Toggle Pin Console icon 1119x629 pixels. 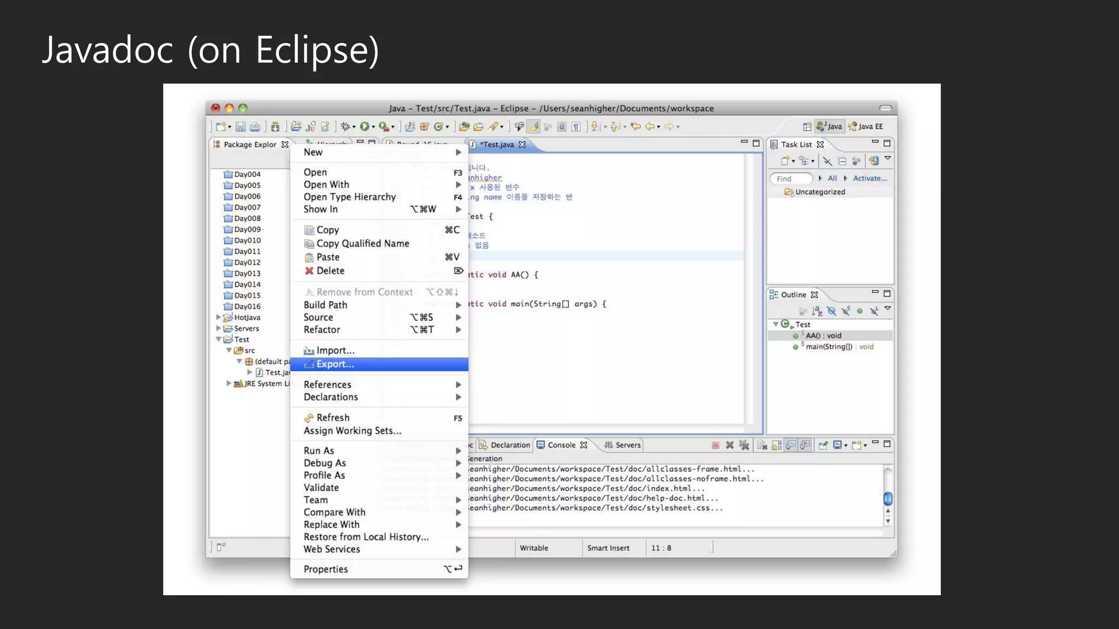point(823,445)
